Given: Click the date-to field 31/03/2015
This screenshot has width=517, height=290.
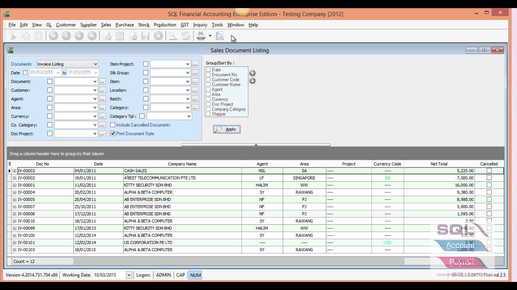Looking at the screenshot, I should point(83,73).
